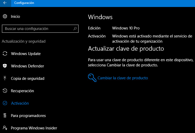The image size is (195, 133).
Task: Open Programa Windows Insider page
Action: pos(34,128)
